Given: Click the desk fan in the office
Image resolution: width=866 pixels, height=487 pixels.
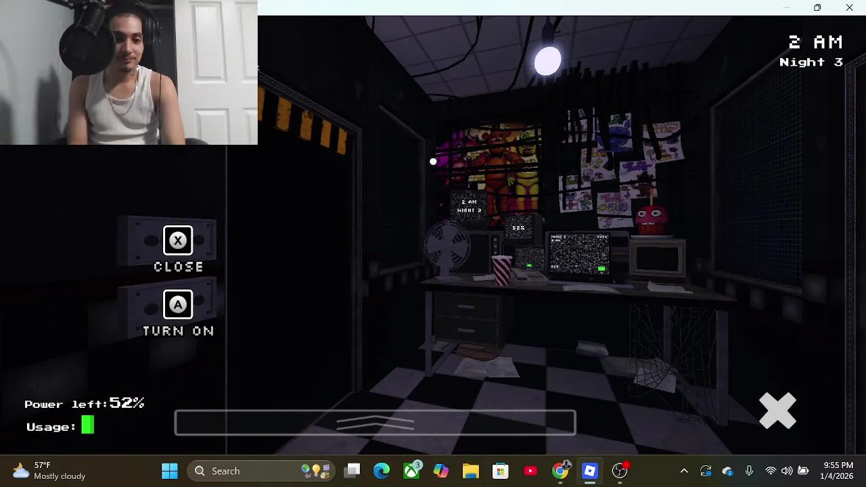Looking at the screenshot, I should click(447, 249).
